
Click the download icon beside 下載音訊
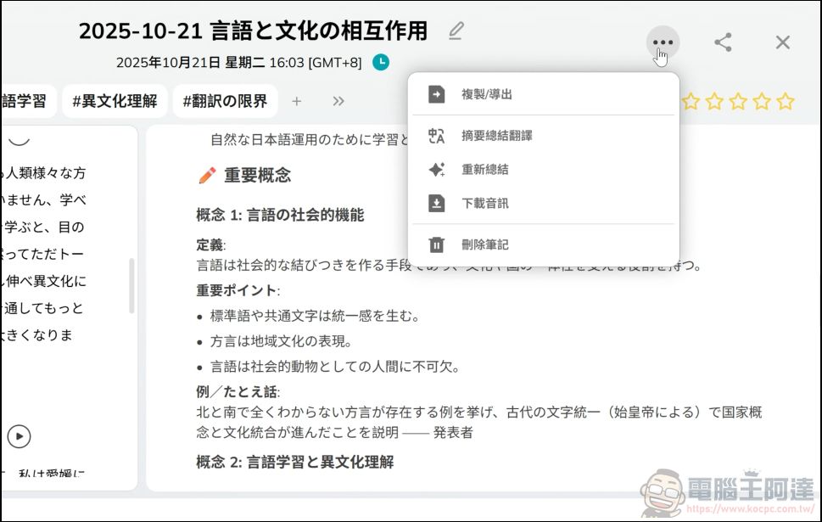click(x=435, y=203)
